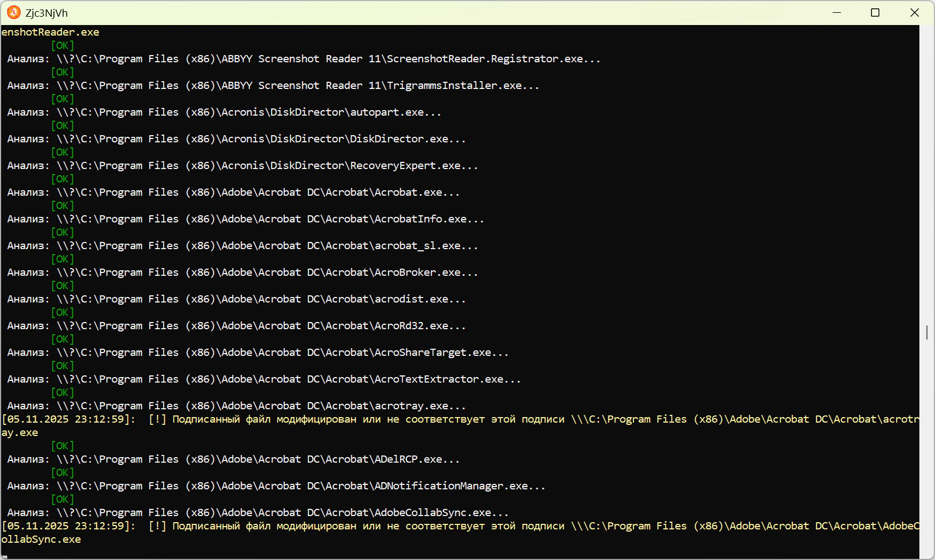Select the RecoveryExpert.exe analysis line
Image resolution: width=935 pixels, height=560 pixels.
pyautogui.click(x=242, y=166)
